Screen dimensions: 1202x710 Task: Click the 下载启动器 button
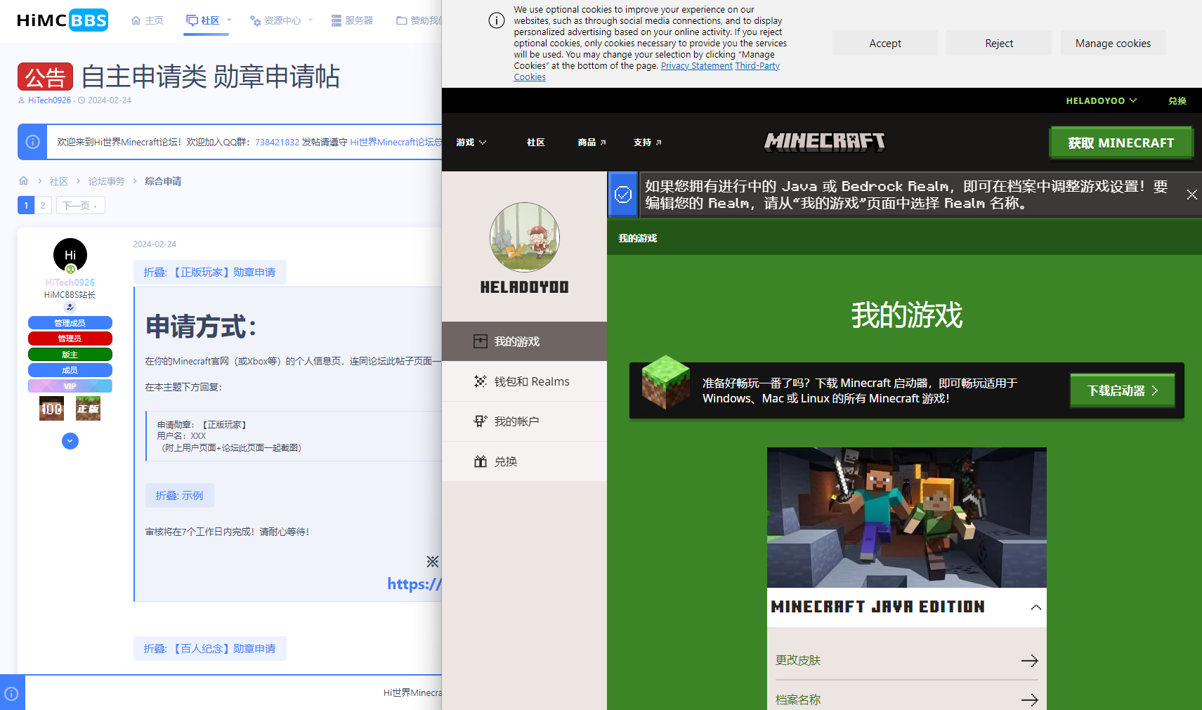click(x=1122, y=390)
